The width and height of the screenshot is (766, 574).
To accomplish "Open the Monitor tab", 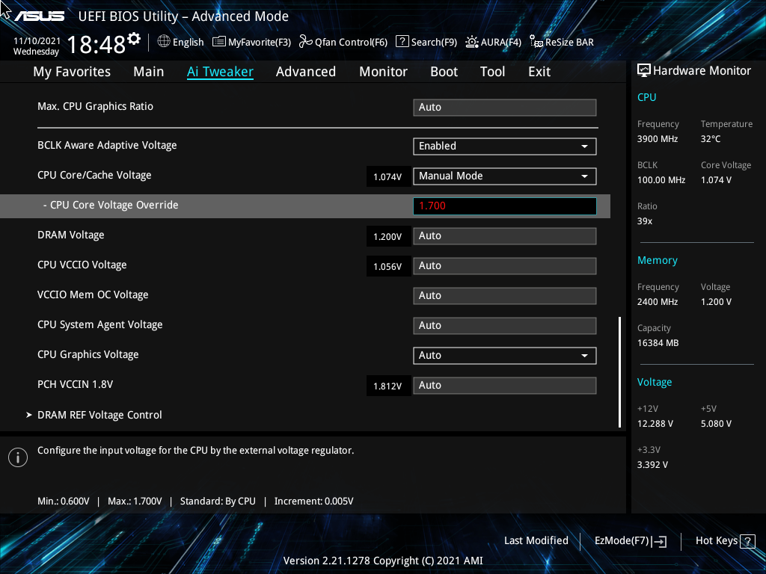I will coord(384,72).
